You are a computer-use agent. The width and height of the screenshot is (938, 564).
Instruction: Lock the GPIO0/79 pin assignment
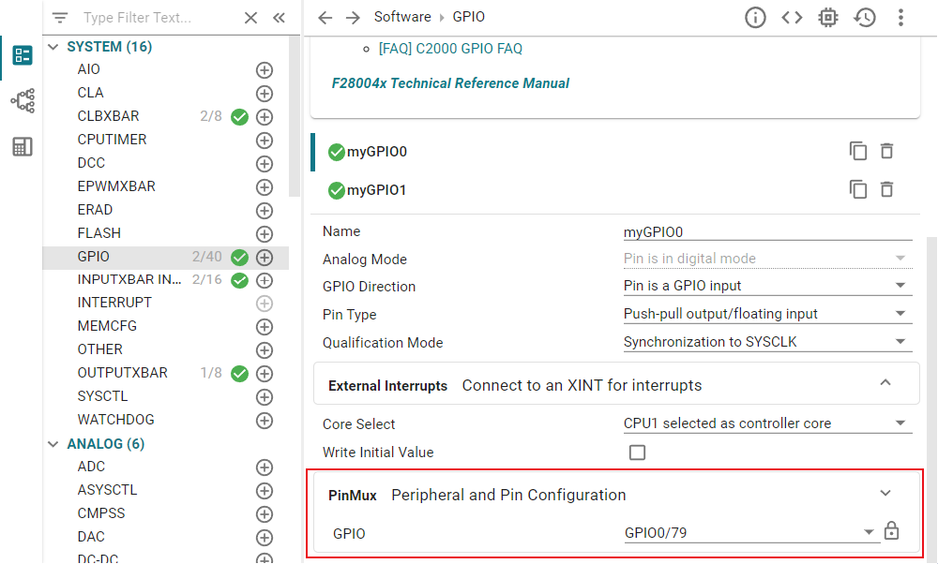point(891,530)
